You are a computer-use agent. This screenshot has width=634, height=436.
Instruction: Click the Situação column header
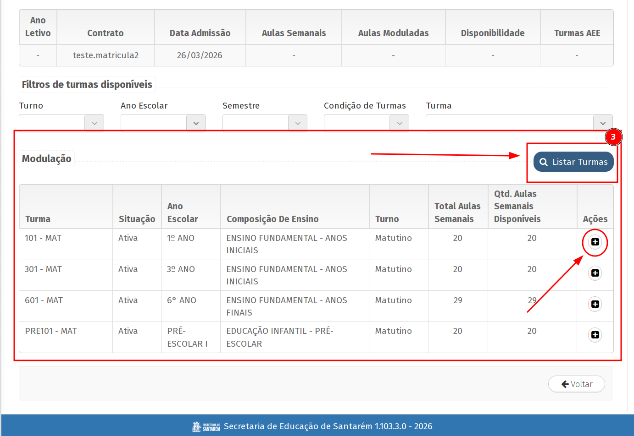click(137, 219)
